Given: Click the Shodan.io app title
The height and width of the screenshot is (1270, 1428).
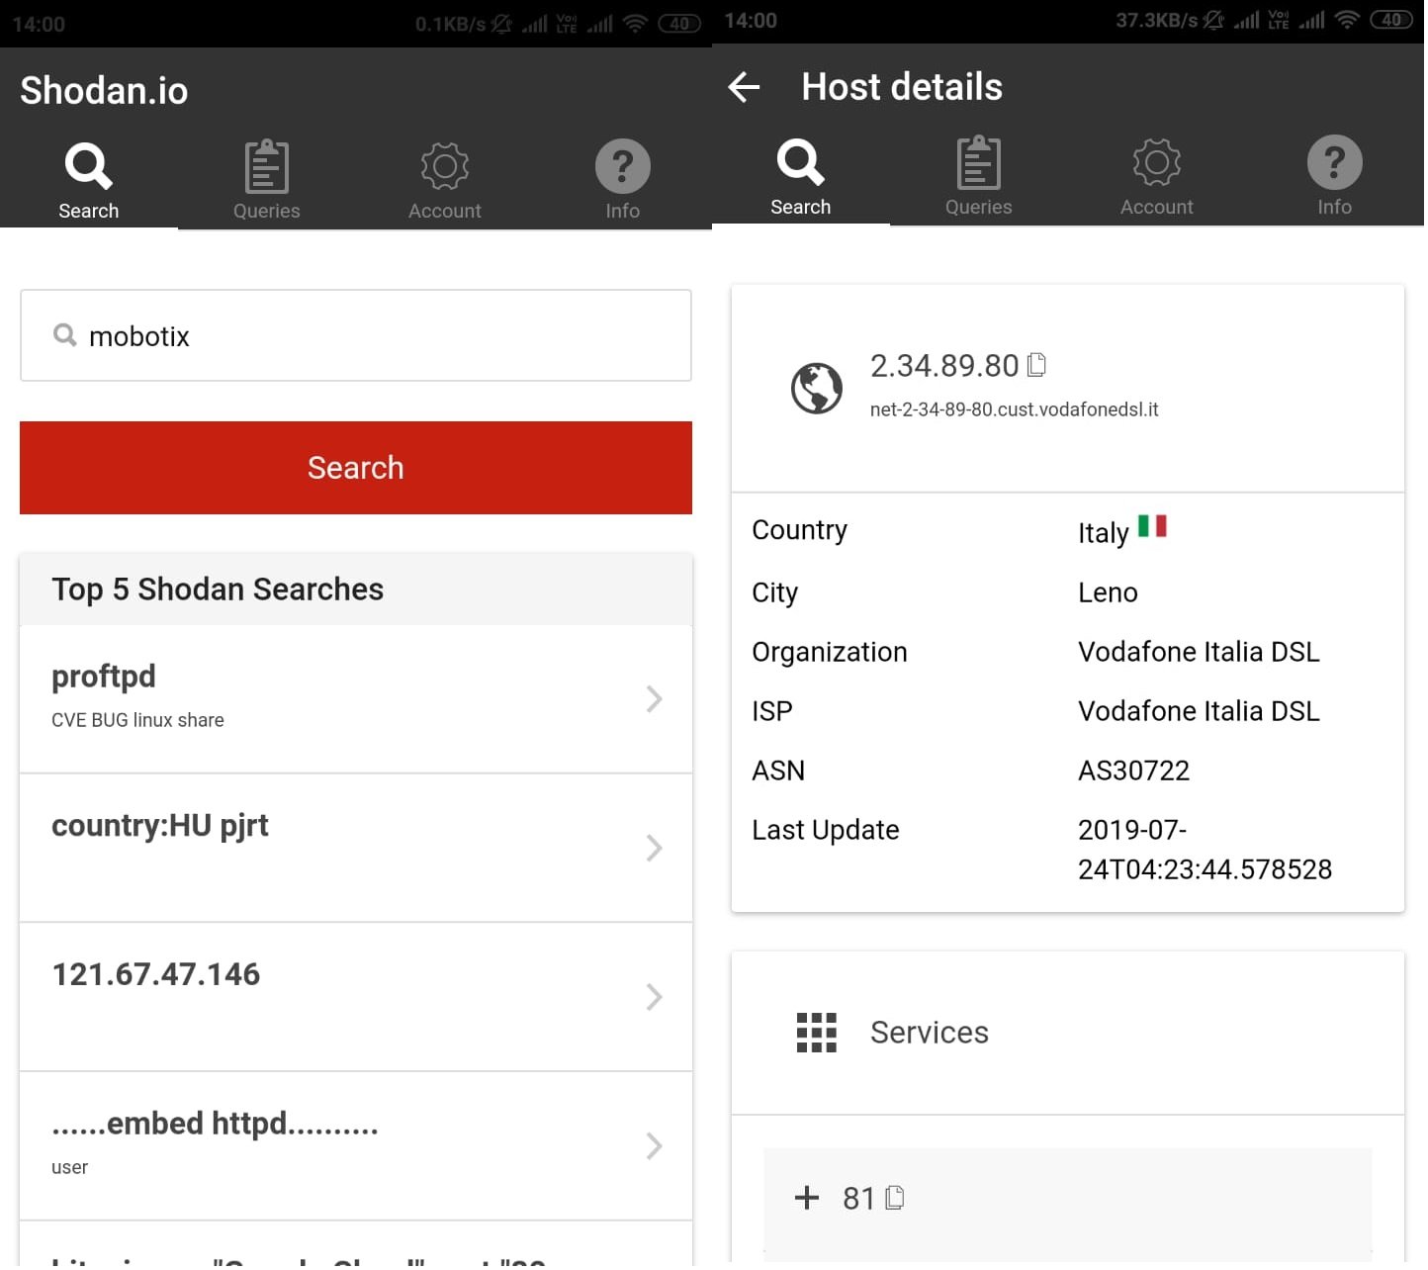Looking at the screenshot, I should pos(104,90).
